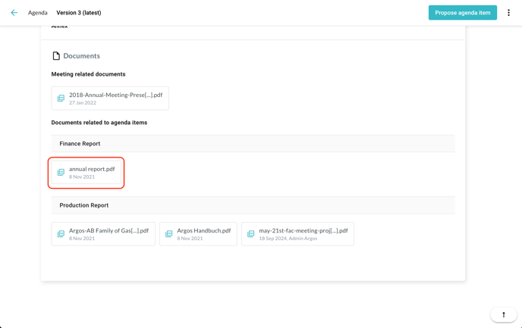Click the file icon beside annual report.pdf

tap(61, 173)
